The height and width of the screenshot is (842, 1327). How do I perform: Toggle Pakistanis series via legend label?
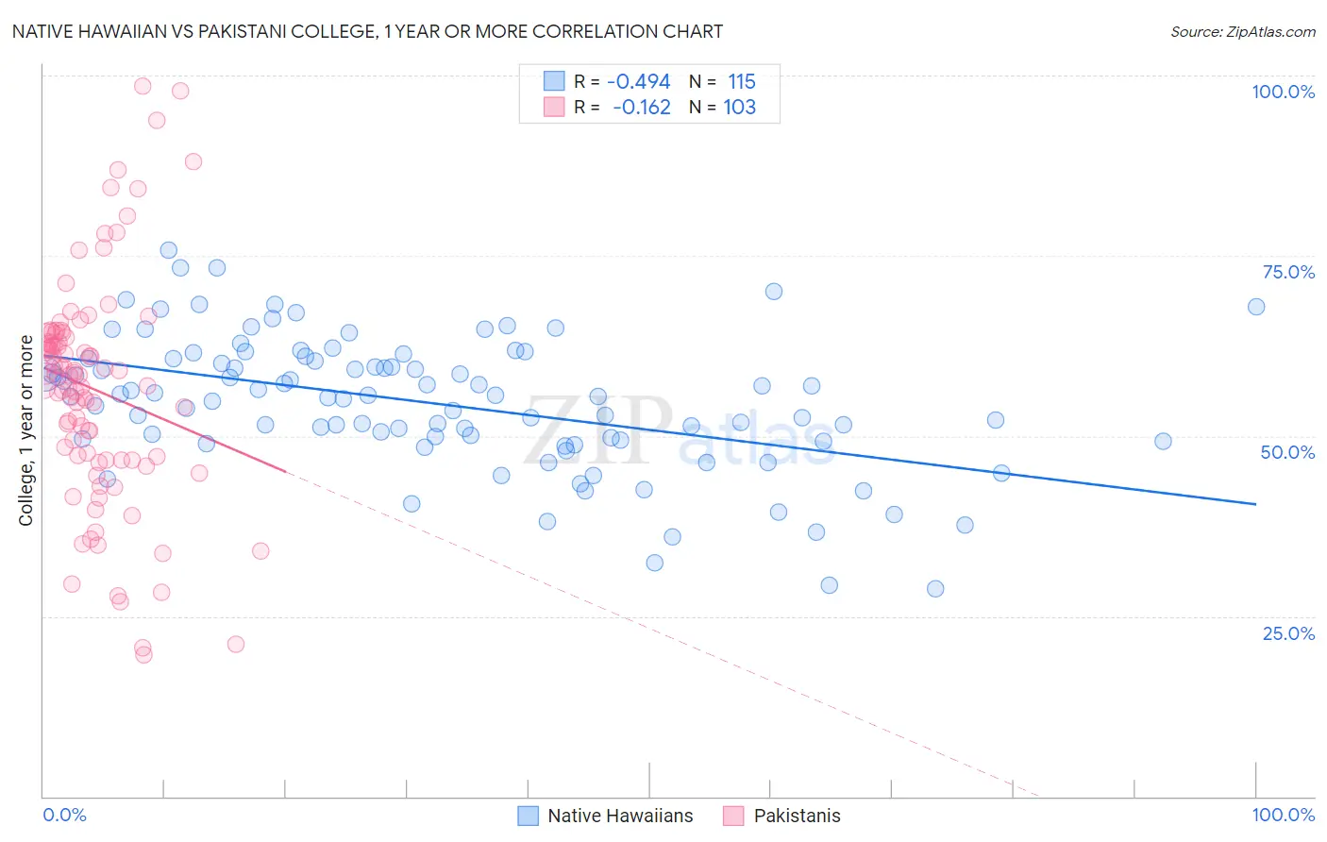(x=797, y=816)
